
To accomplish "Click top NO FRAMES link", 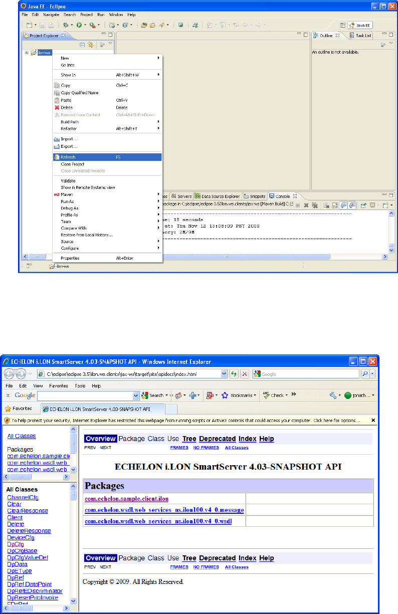I will (x=206, y=448).
